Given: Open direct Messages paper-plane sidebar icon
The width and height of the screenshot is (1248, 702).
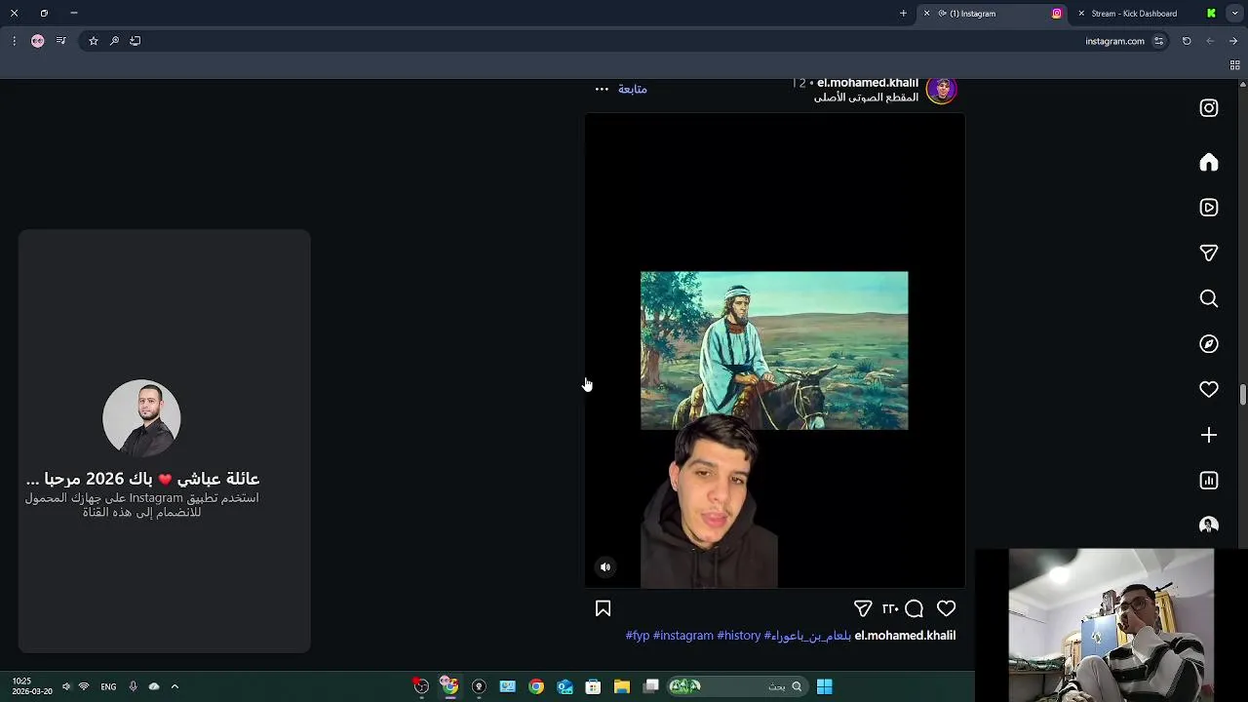Looking at the screenshot, I should [x=1209, y=253].
